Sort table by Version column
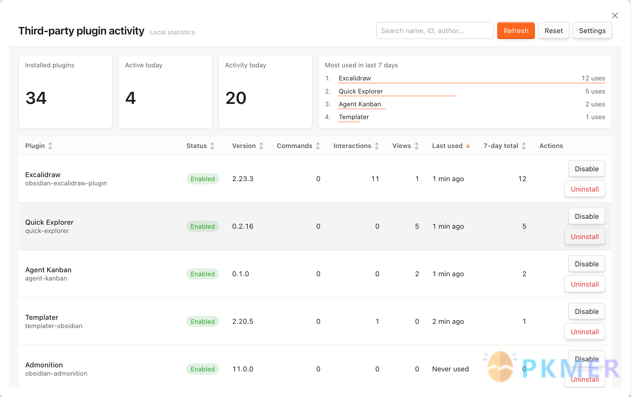The width and height of the screenshot is (631, 397). [x=248, y=146]
